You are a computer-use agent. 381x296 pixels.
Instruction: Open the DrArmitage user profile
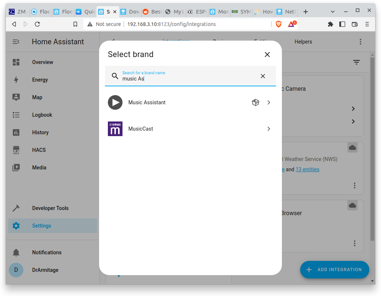click(x=53, y=270)
